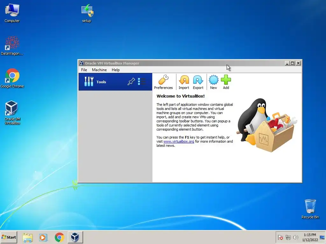The height and width of the screenshot is (244, 326).
Task: Add an existing virtual machine
Action: [x=226, y=82]
